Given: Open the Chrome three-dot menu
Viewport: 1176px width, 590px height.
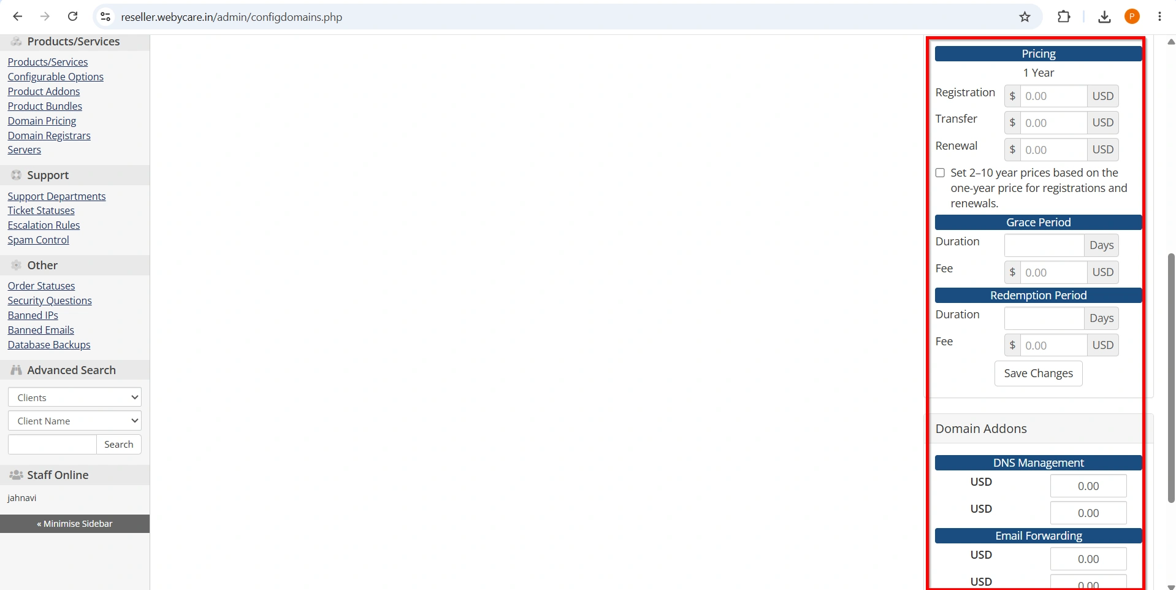Looking at the screenshot, I should tap(1159, 17).
